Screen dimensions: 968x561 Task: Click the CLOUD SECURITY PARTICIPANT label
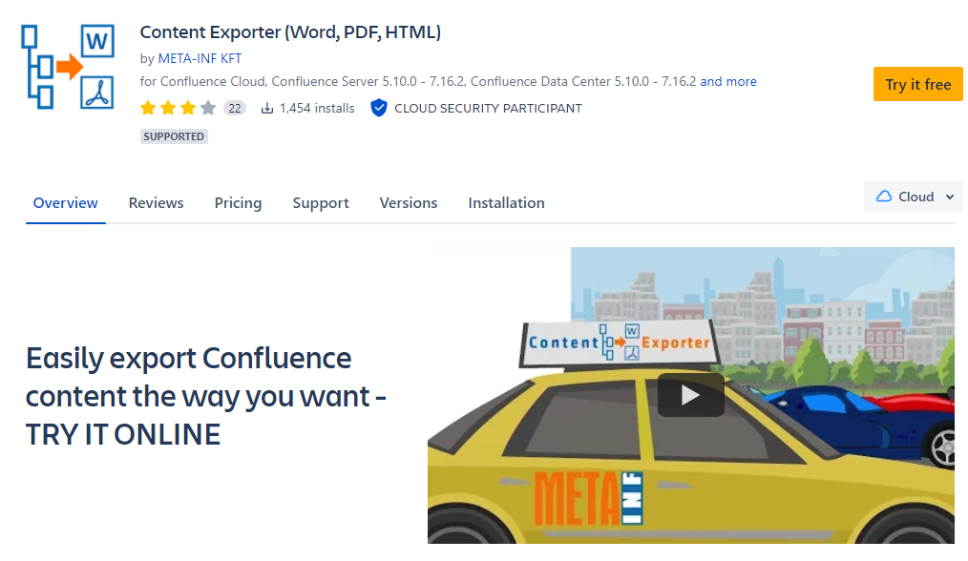[489, 109]
